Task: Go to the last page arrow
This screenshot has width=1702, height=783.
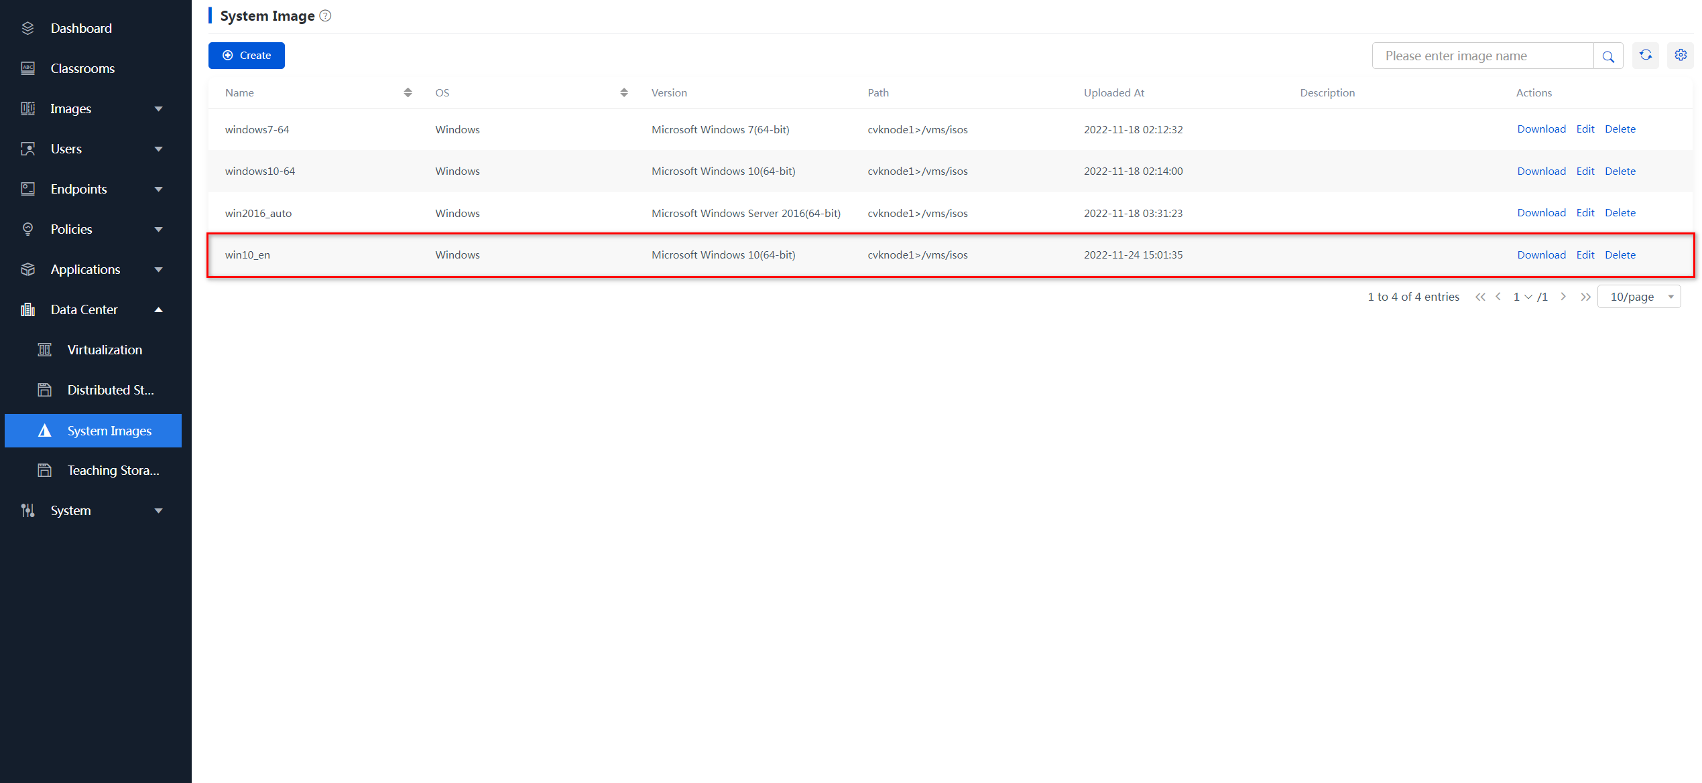Action: (1585, 297)
